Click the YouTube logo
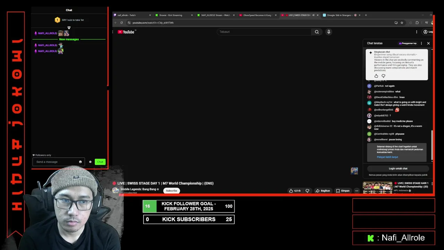 pos(126,32)
